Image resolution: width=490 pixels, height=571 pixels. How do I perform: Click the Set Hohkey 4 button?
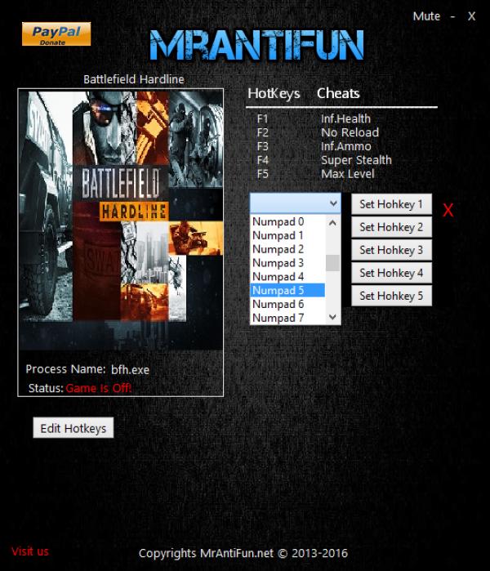tap(391, 273)
